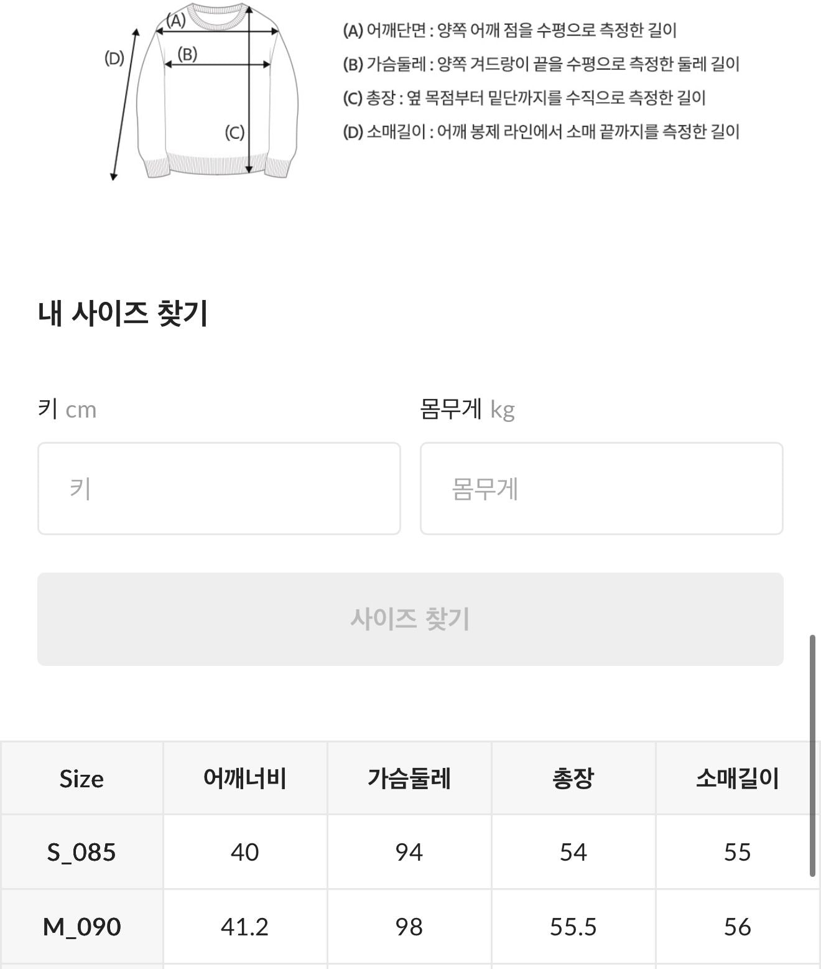Click the 가슴둘레 table column header

[x=409, y=779]
